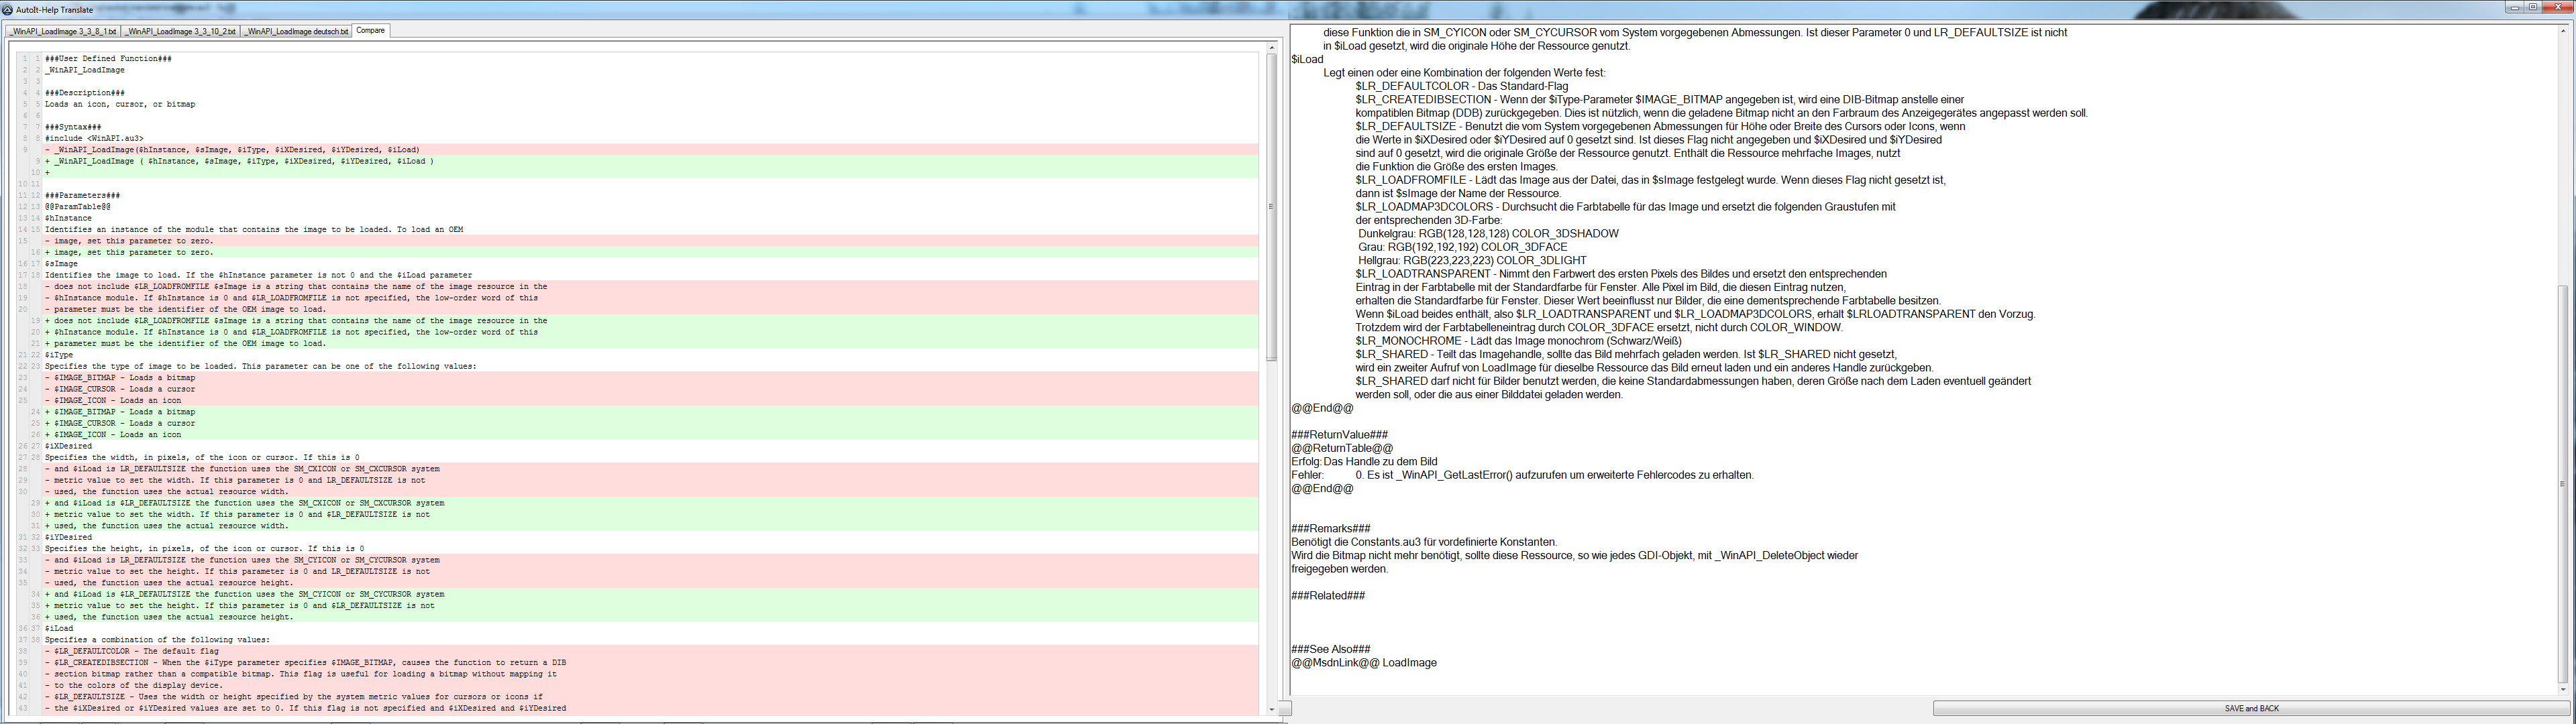This screenshot has width=2576, height=724.
Task: Minimize the AutoIt-Help Translate window
Action: click(x=2514, y=8)
